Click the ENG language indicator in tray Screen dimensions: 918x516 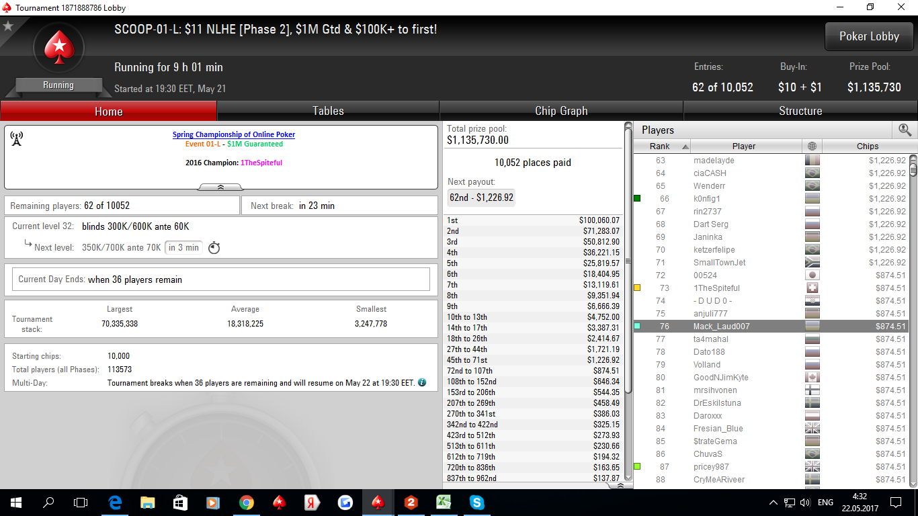[825, 502]
